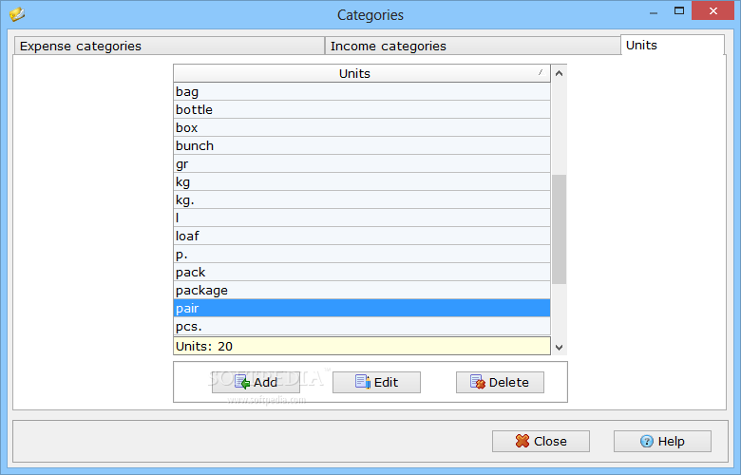Choose the 'box' unit entry
Image resolution: width=741 pixels, height=475 pixels.
coord(362,127)
